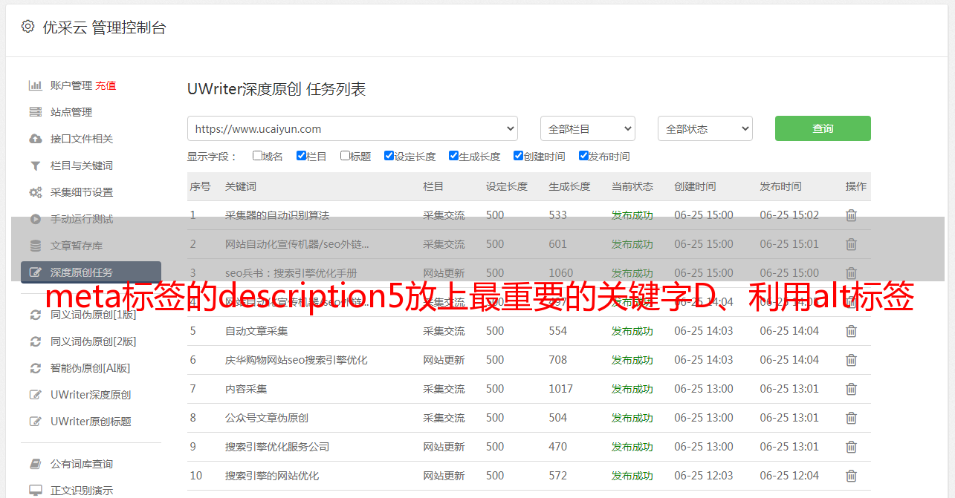Click generated length value 1017
Image resolution: width=955 pixels, height=498 pixels.
coord(561,389)
